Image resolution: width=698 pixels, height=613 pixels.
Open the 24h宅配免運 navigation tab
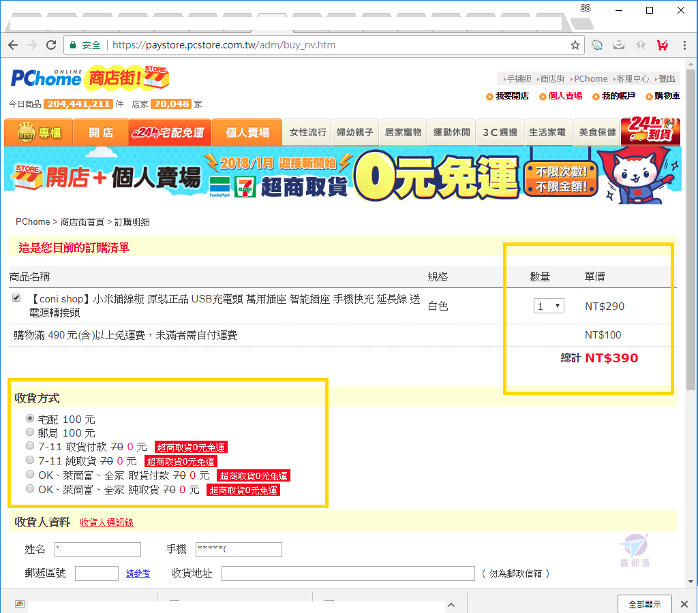[x=170, y=133]
